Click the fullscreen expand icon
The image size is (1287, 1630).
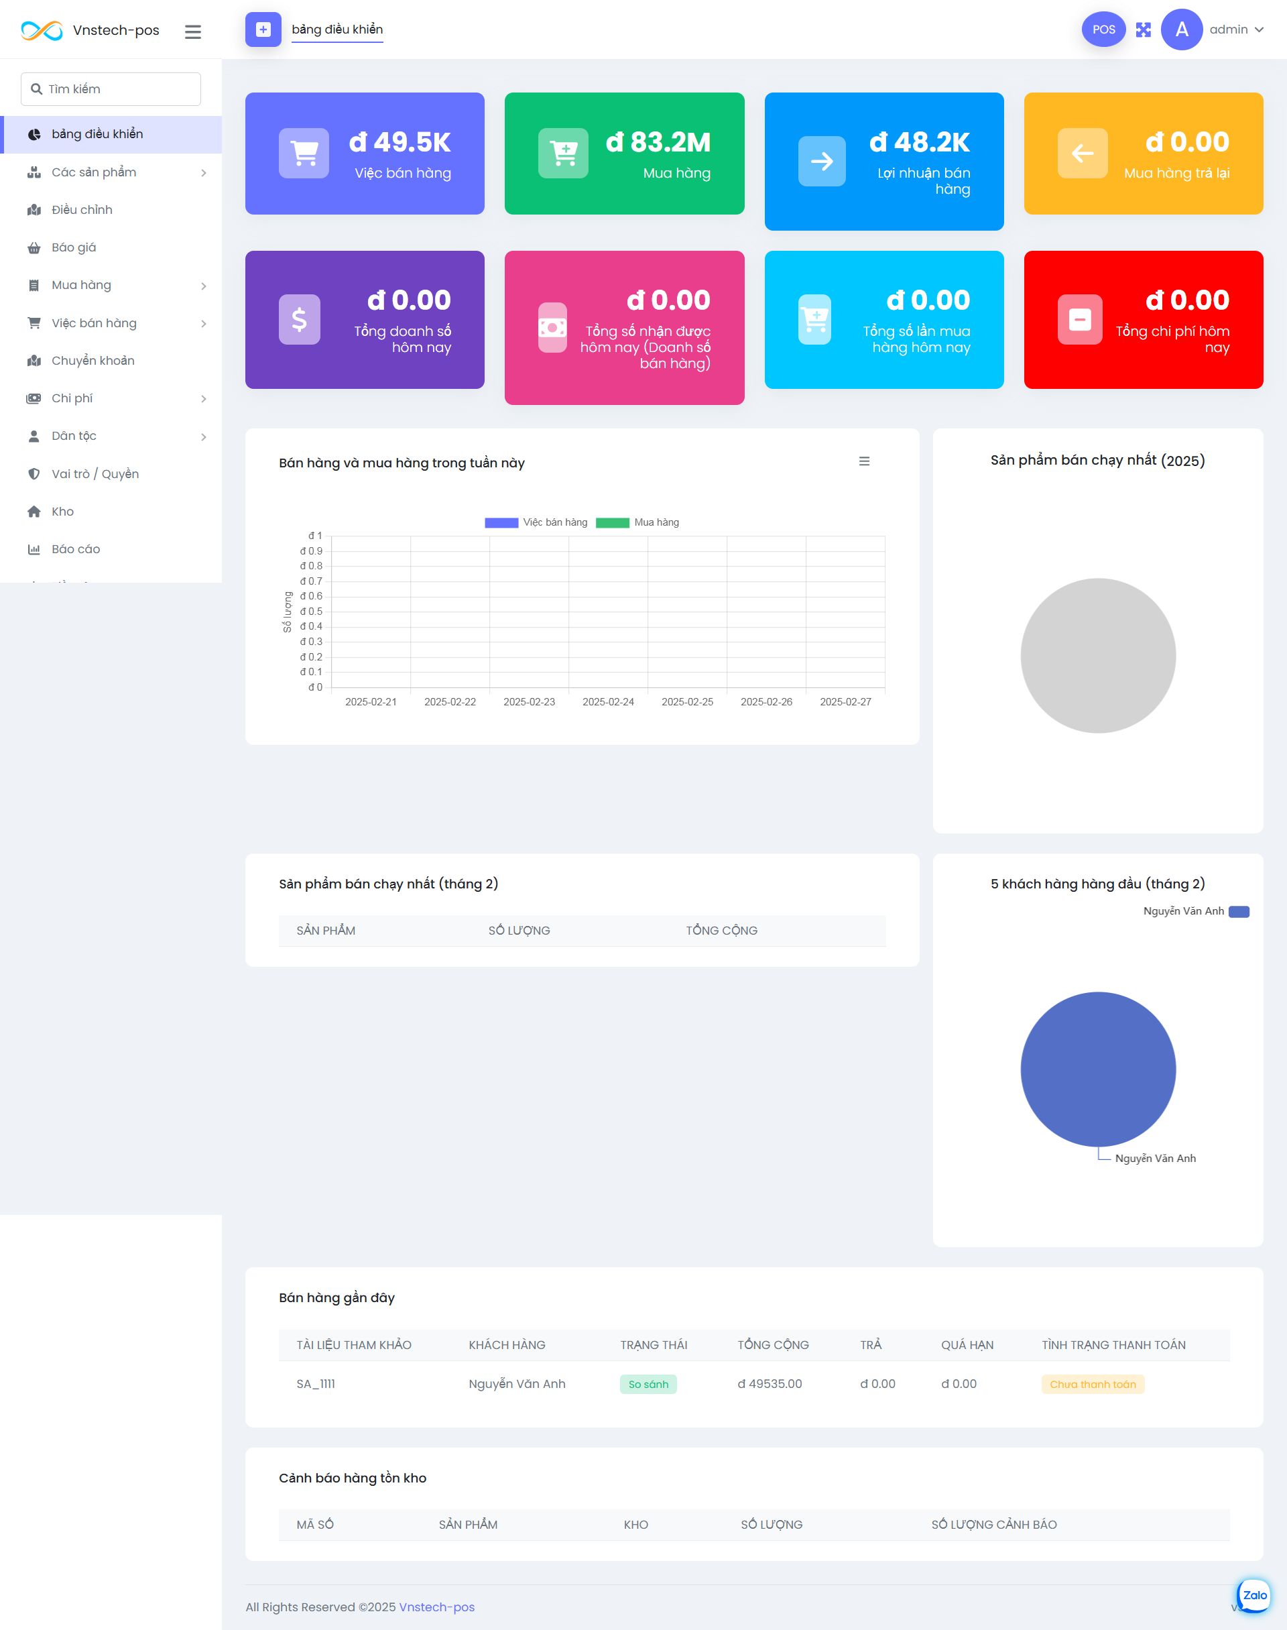[1143, 30]
